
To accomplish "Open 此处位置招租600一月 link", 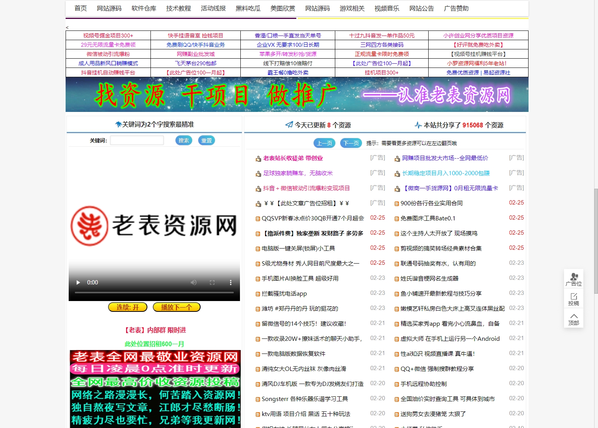I will coord(154,344).
